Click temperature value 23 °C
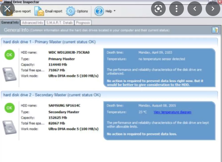The height and width of the screenshot is (162, 222). (x=143, y=112)
